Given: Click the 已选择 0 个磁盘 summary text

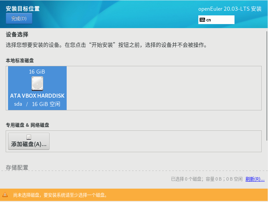Looking at the screenshot, I should tap(207, 179).
